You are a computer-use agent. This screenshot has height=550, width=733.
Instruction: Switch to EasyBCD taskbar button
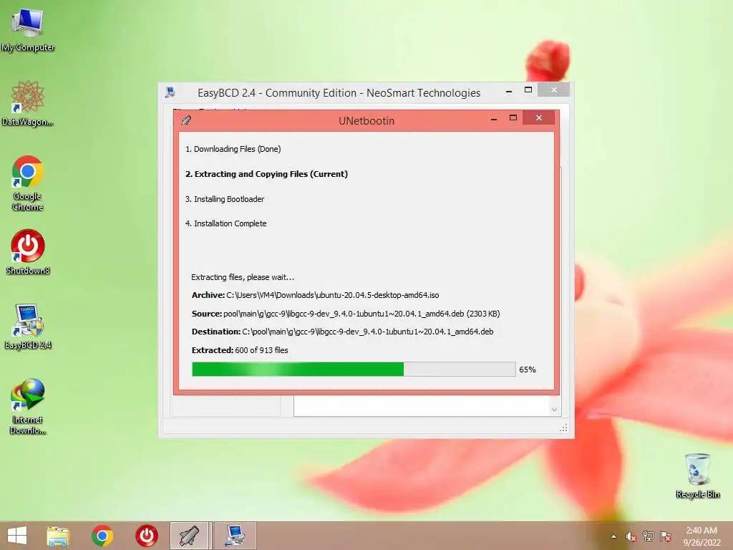click(x=235, y=536)
